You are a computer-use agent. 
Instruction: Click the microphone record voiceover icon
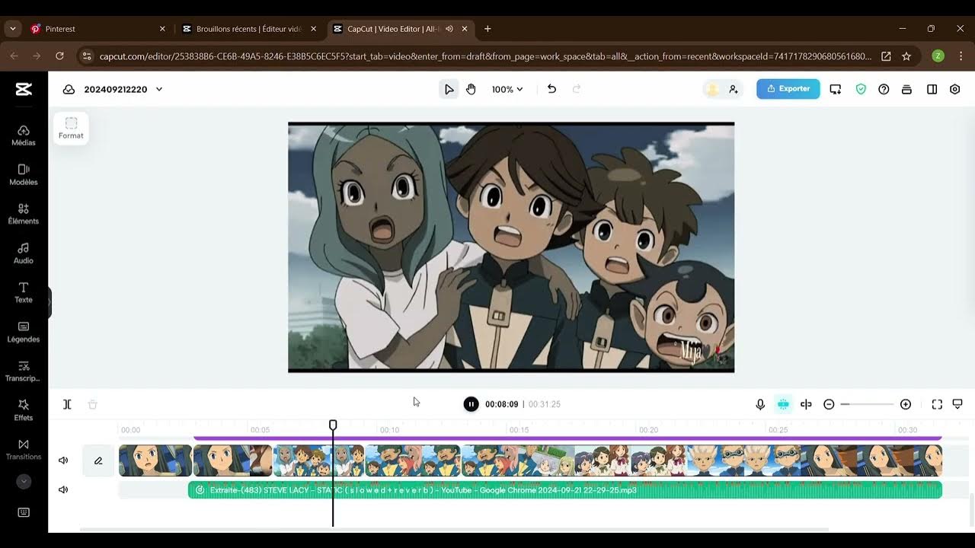click(760, 404)
